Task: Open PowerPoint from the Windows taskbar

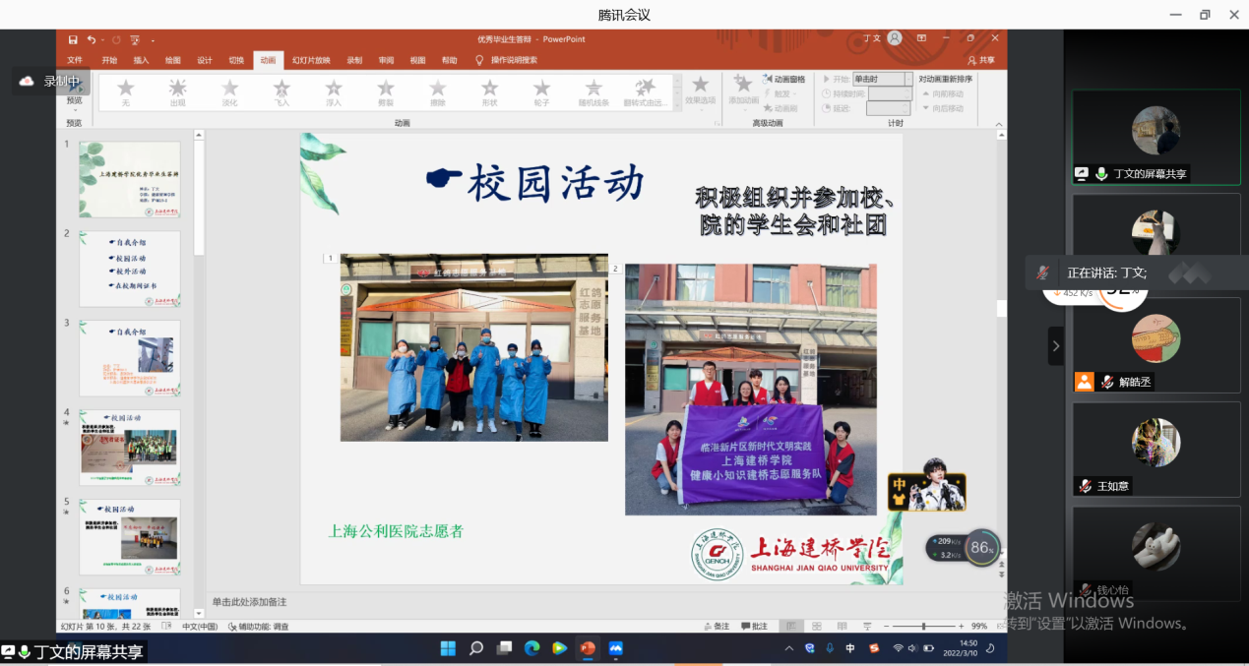Action: coord(588,648)
